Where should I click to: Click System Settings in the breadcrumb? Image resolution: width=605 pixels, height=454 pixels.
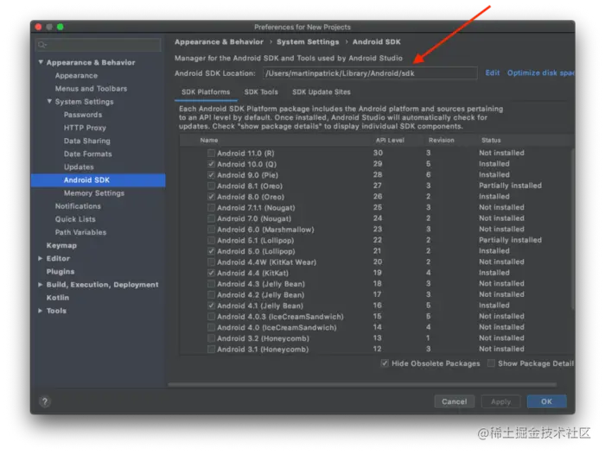coord(308,42)
